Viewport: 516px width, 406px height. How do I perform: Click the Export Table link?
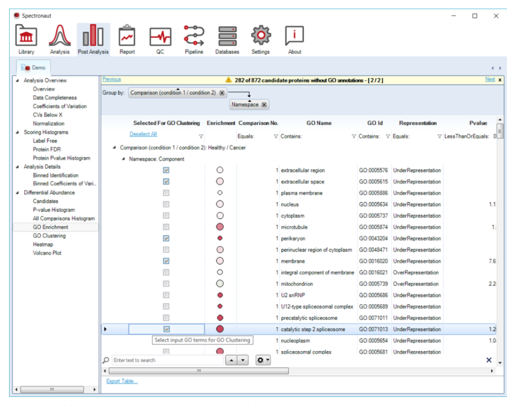pos(122,381)
